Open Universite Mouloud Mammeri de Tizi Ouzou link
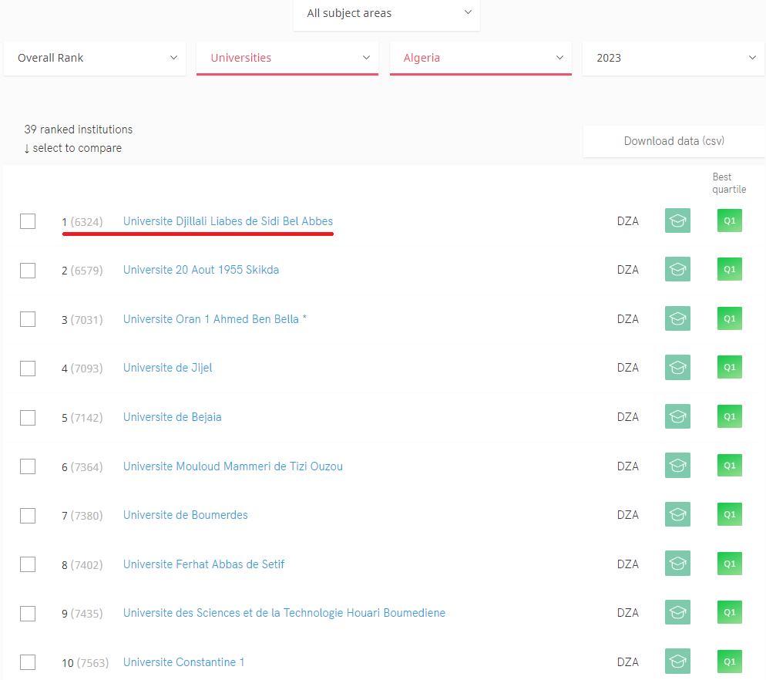 click(233, 466)
